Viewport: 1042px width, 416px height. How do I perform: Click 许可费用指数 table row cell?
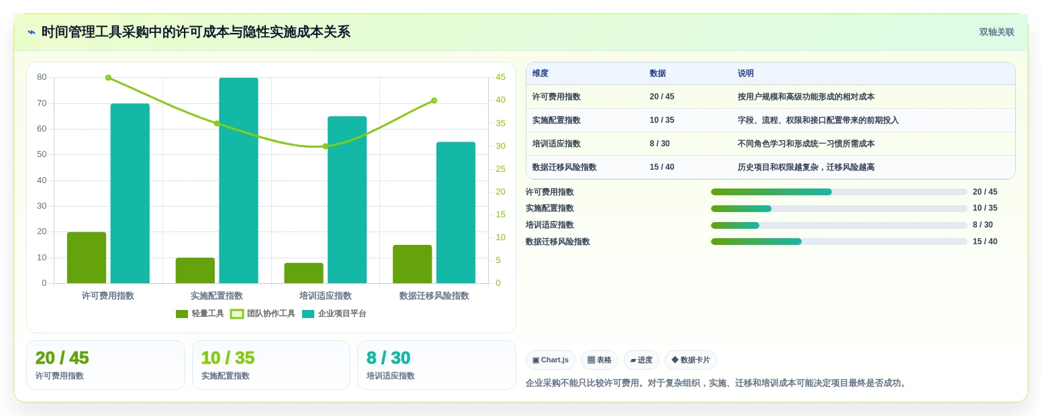tap(557, 97)
